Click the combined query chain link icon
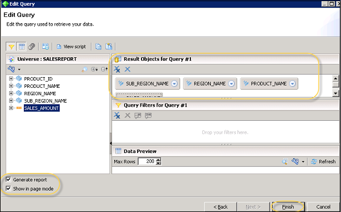The height and width of the screenshot is (212, 341). (31, 46)
